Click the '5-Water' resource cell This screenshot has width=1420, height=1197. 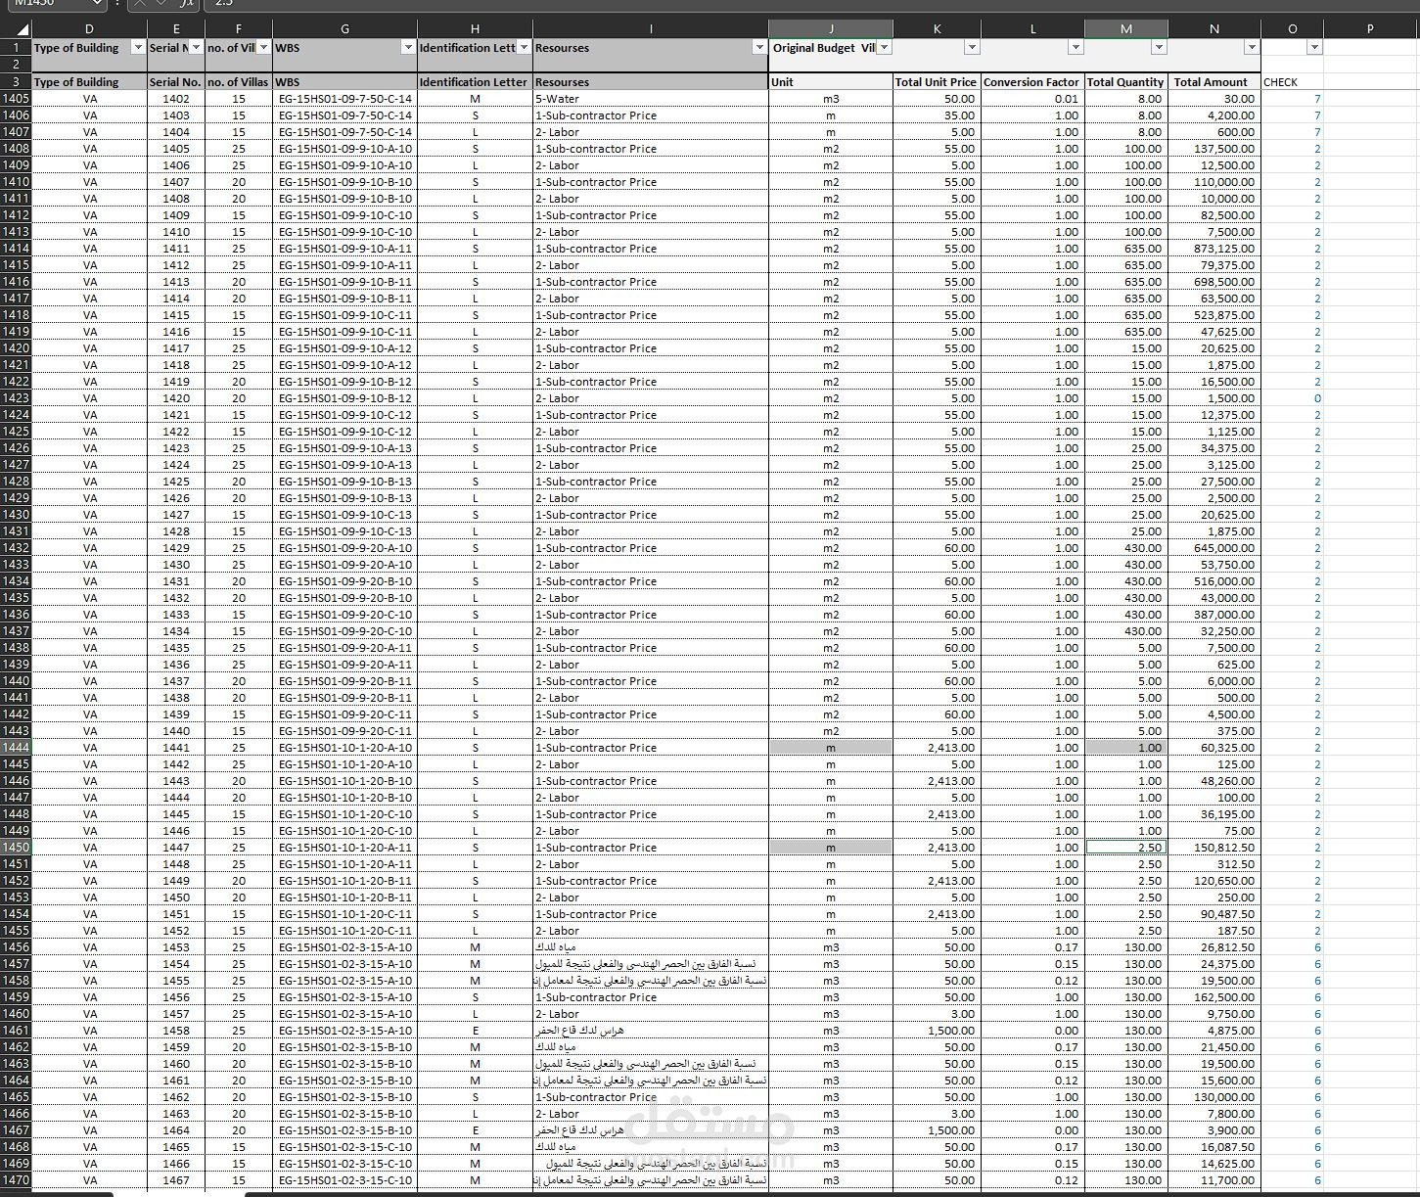point(651,99)
